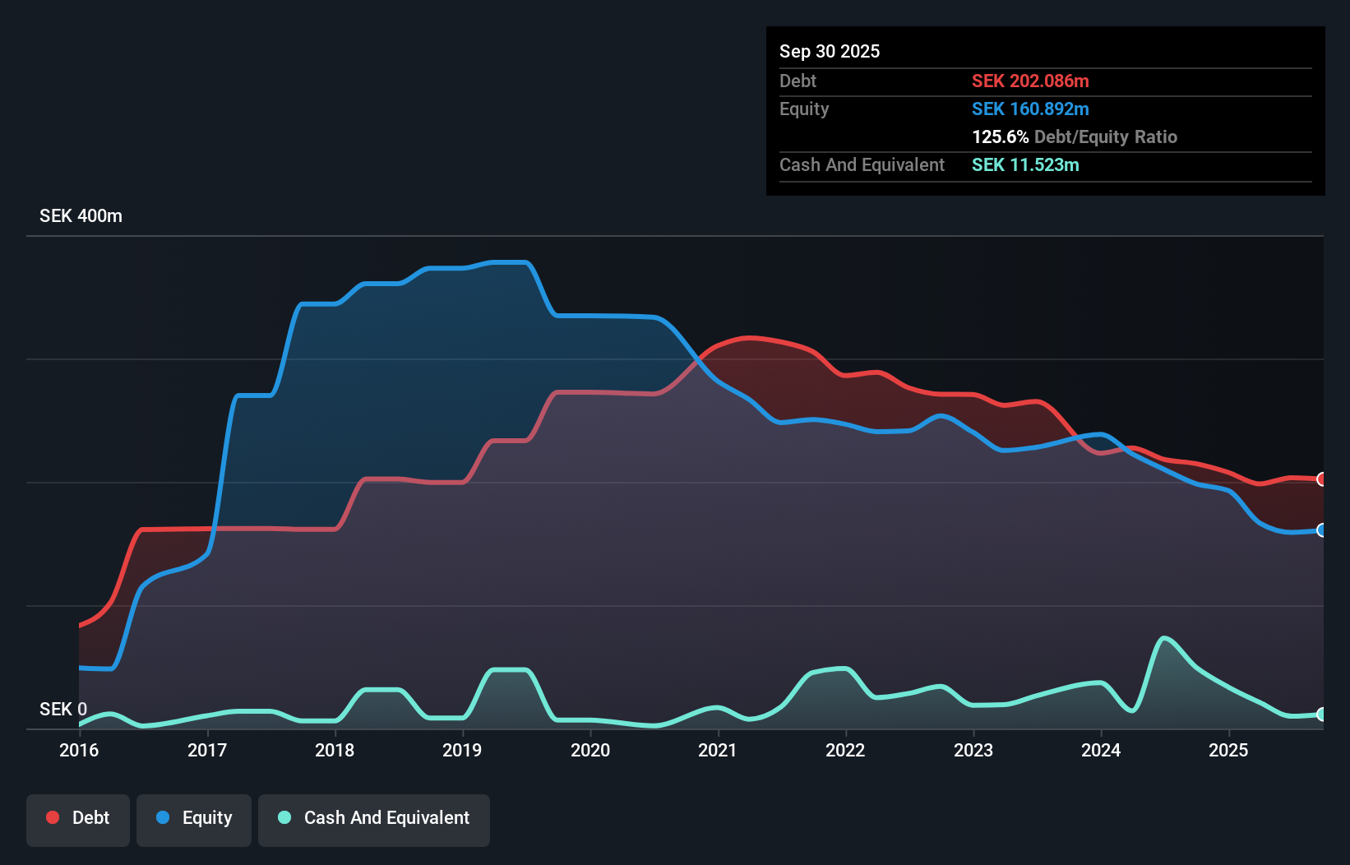This screenshot has height=865, width=1350.
Task: Click the SEK 11.523m cash value
Action: (1025, 164)
